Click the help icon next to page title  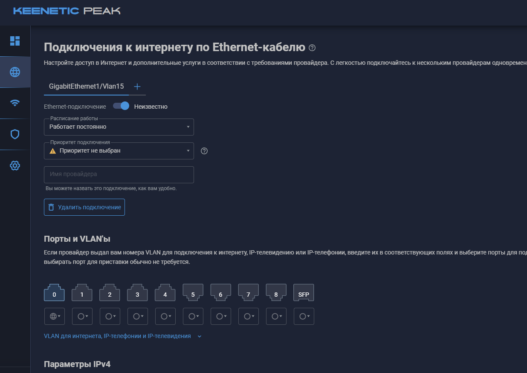[x=312, y=47]
